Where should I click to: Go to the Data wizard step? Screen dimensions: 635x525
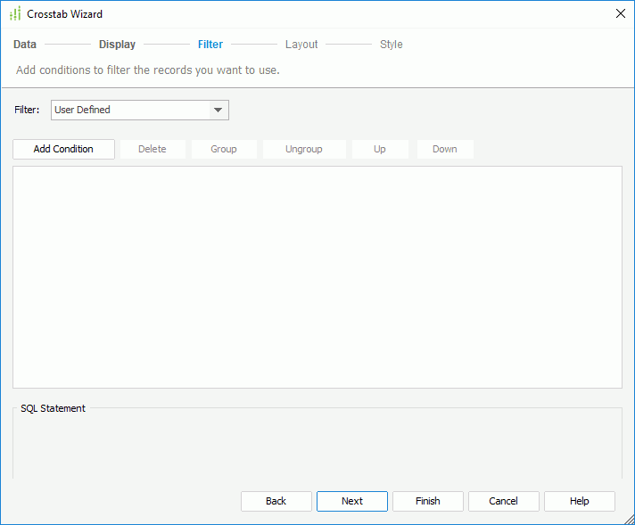click(25, 44)
